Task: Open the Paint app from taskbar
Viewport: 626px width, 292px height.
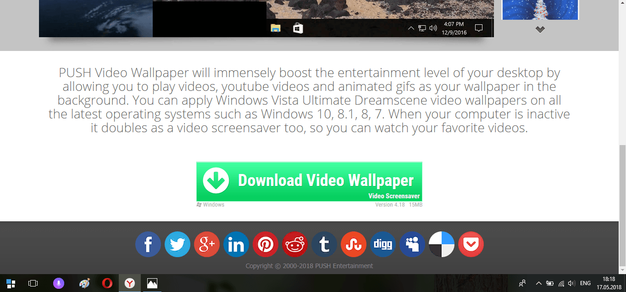Action: click(x=84, y=283)
